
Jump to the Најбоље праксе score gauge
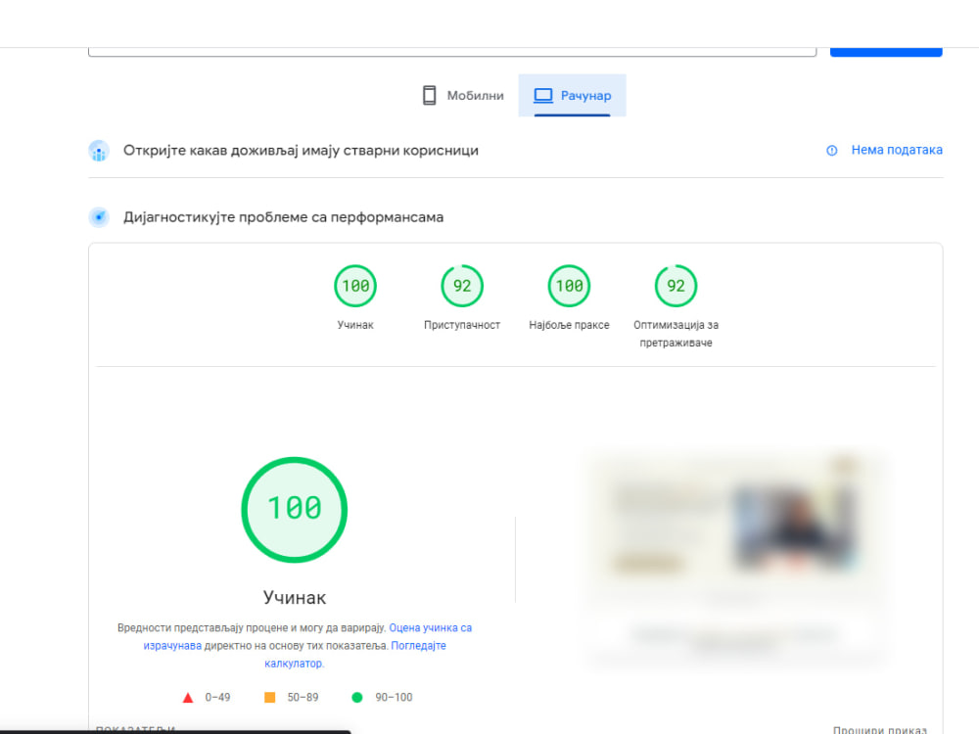(x=569, y=286)
